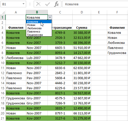This screenshot has width=128, height=121.
Task: Select row 16 header
Action: (x=3, y=93)
